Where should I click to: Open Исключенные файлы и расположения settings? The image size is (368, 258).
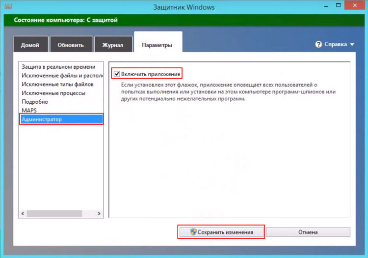click(x=61, y=75)
